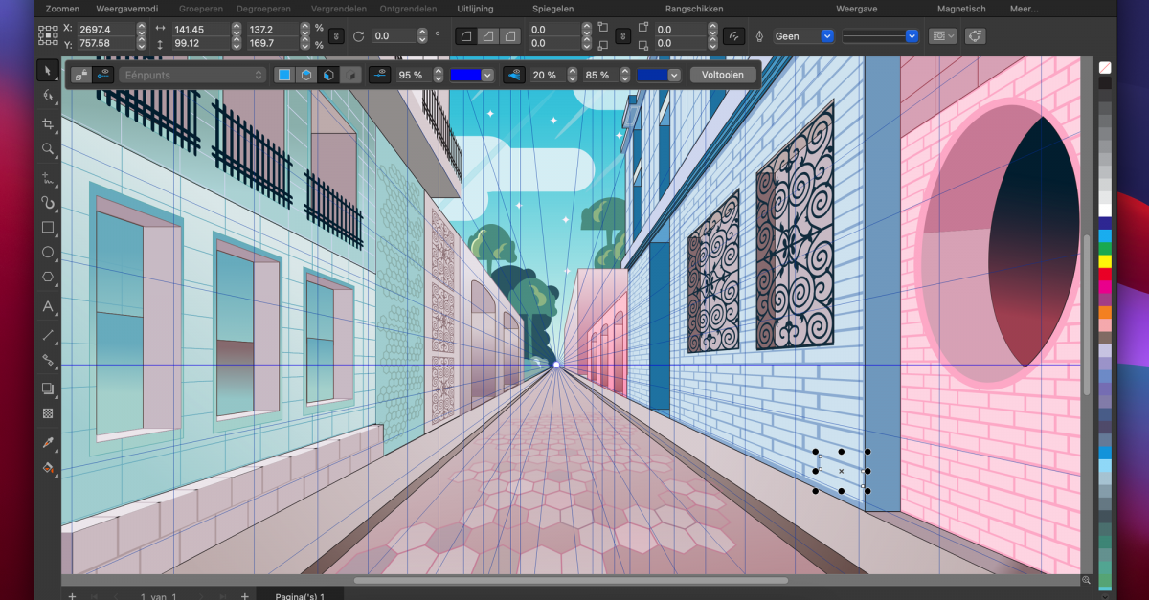Open the Magnetisch snapping options

[x=961, y=9]
